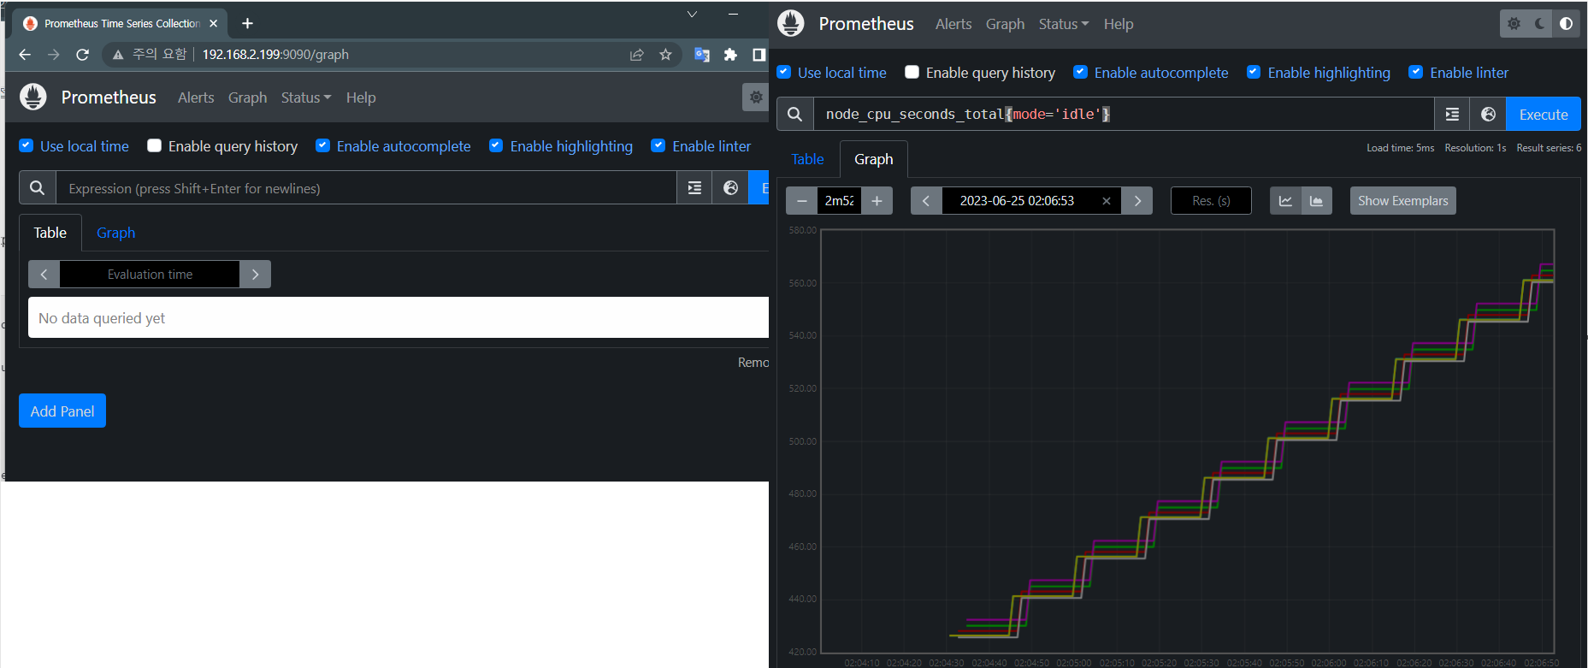Switch to the contrast theme icon in the right window
Viewport: 1588px width, 668px height.
pos(1566,24)
